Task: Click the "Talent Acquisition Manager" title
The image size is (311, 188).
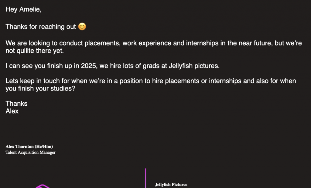Action: (31, 152)
